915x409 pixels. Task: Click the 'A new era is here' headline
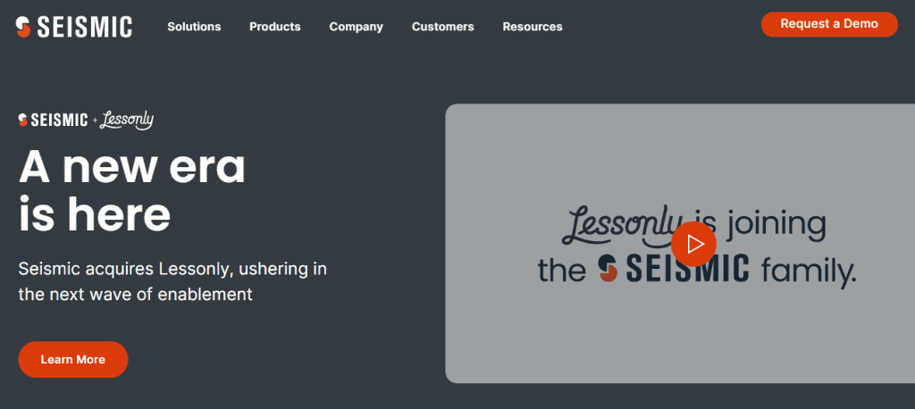point(132,191)
